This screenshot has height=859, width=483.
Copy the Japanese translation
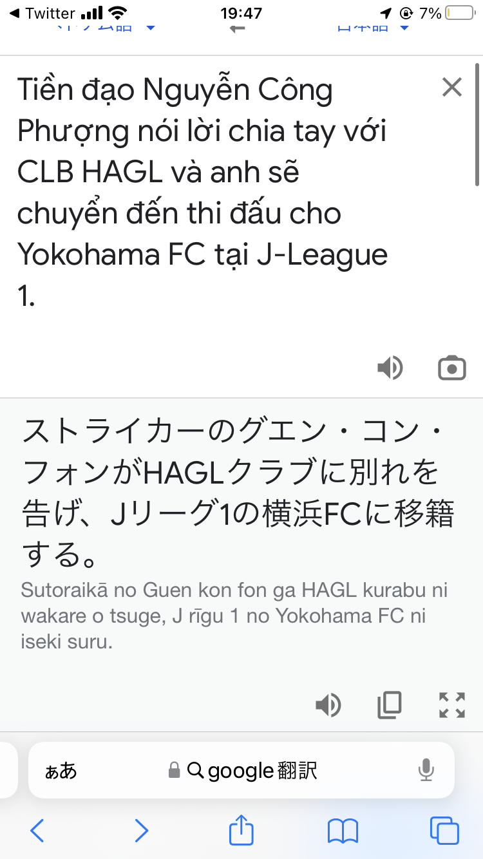(x=389, y=705)
